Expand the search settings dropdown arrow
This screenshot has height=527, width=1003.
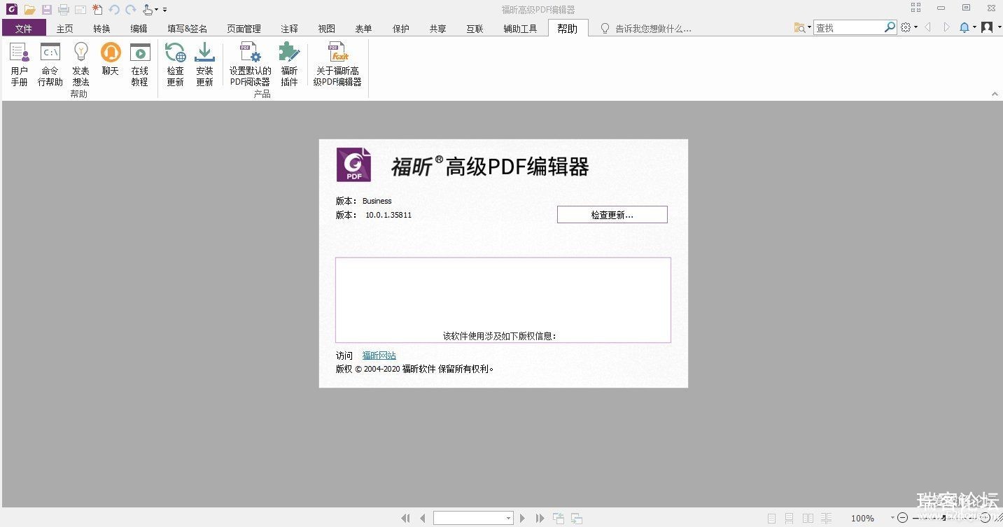coord(916,27)
